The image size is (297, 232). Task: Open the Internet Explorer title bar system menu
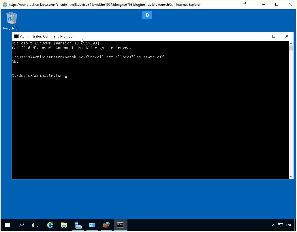click(4, 4)
